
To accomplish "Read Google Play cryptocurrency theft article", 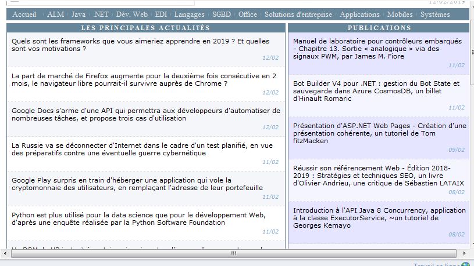I will pos(137,184).
